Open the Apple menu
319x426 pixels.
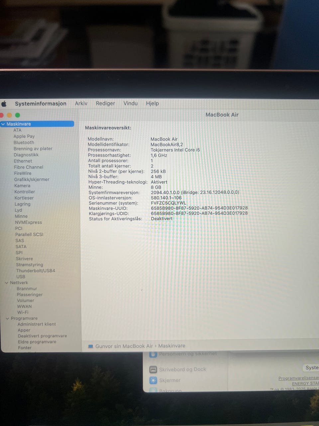click(4, 104)
